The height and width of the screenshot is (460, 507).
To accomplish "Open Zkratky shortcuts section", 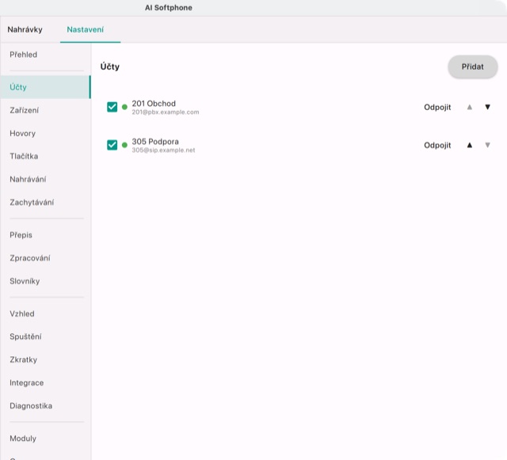I will point(45,359).
